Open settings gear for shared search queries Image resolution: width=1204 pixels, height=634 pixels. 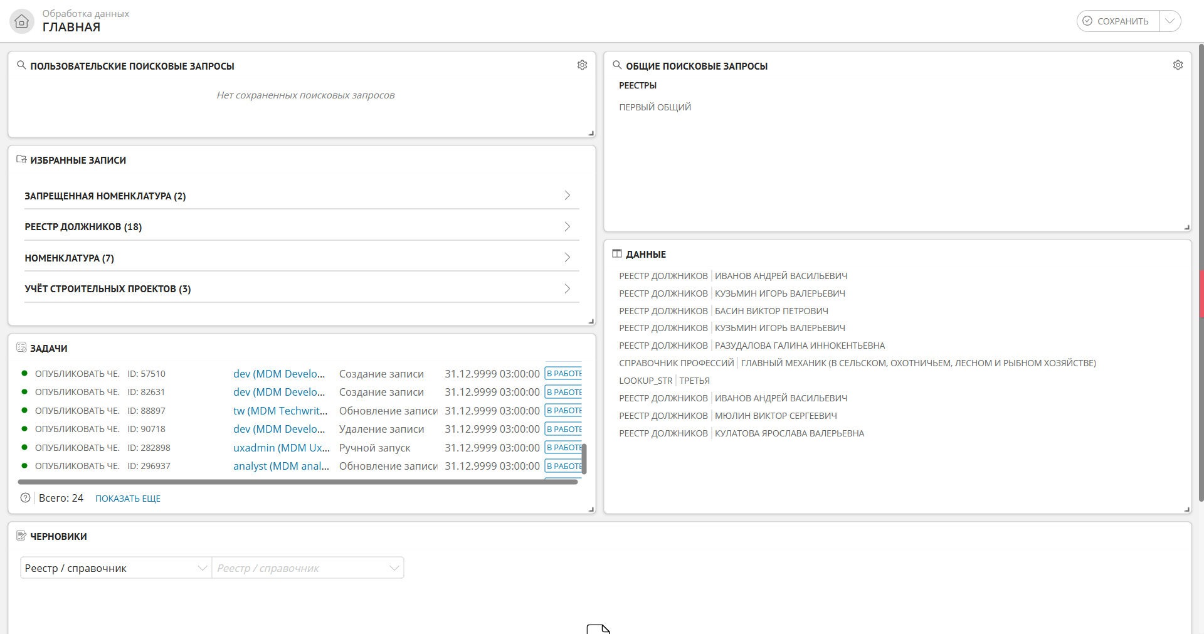(1178, 65)
